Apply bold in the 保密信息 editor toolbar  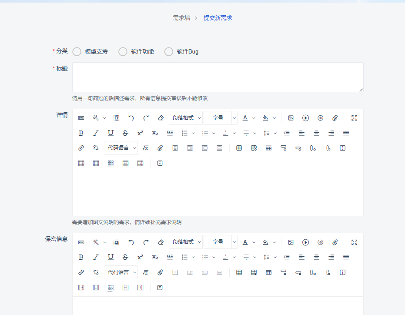pyautogui.click(x=81, y=257)
